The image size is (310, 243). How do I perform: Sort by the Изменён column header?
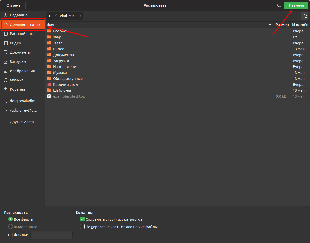300,25
